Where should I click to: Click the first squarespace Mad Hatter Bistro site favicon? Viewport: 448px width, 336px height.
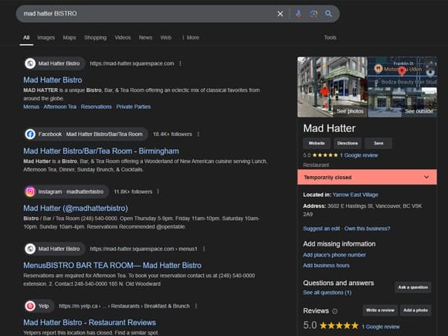click(x=30, y=63)
